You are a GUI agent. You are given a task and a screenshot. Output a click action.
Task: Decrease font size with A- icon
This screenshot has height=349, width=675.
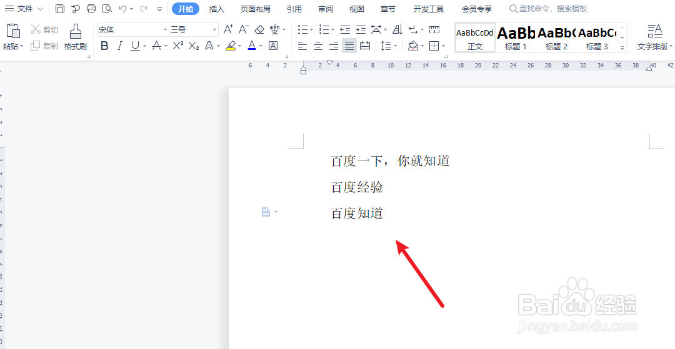244,30
